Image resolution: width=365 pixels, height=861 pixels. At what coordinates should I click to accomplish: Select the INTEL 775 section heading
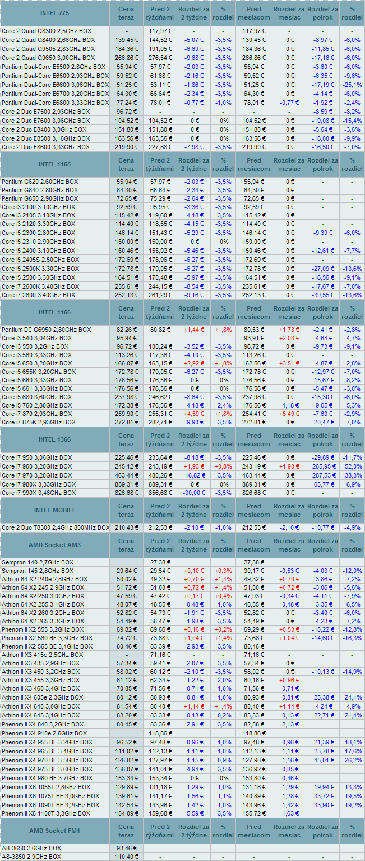pos(55,13)
